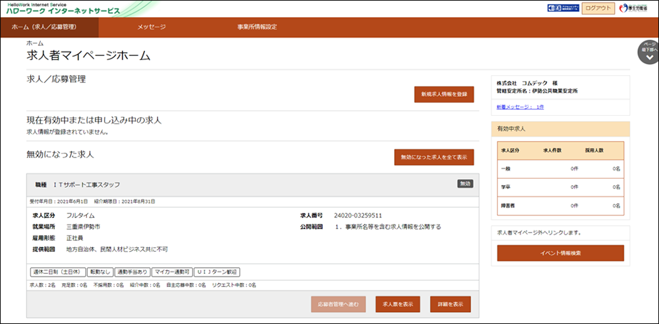
Task: Open job details via 詳細を表示
Action: coord(450,304)
